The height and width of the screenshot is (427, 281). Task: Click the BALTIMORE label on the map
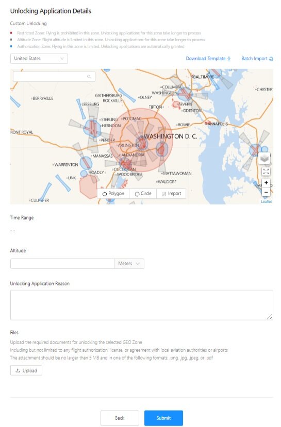point(203,77)
